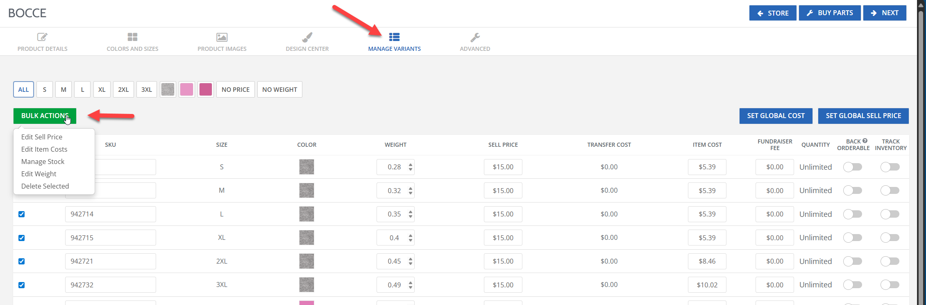This screenshot has height=305, width=926.
Task: Increase weight stepper in the 0.28 row
Action: tap(411, 165)
